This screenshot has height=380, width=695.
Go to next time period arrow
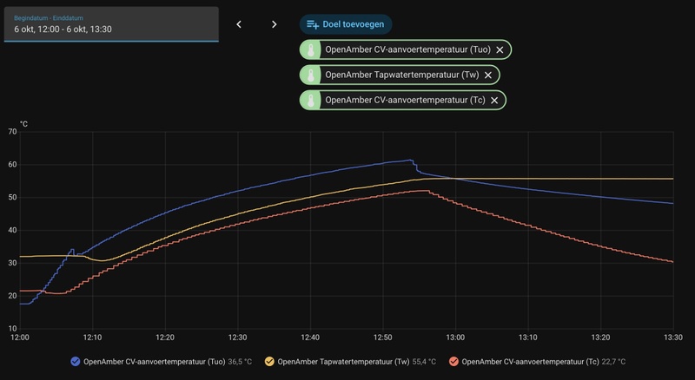pyautogui.click(x=274, y=24)
